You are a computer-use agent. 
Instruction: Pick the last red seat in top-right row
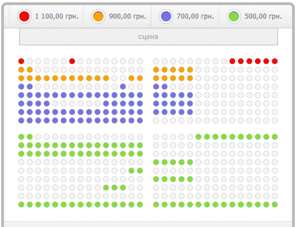tap(275, 61)
